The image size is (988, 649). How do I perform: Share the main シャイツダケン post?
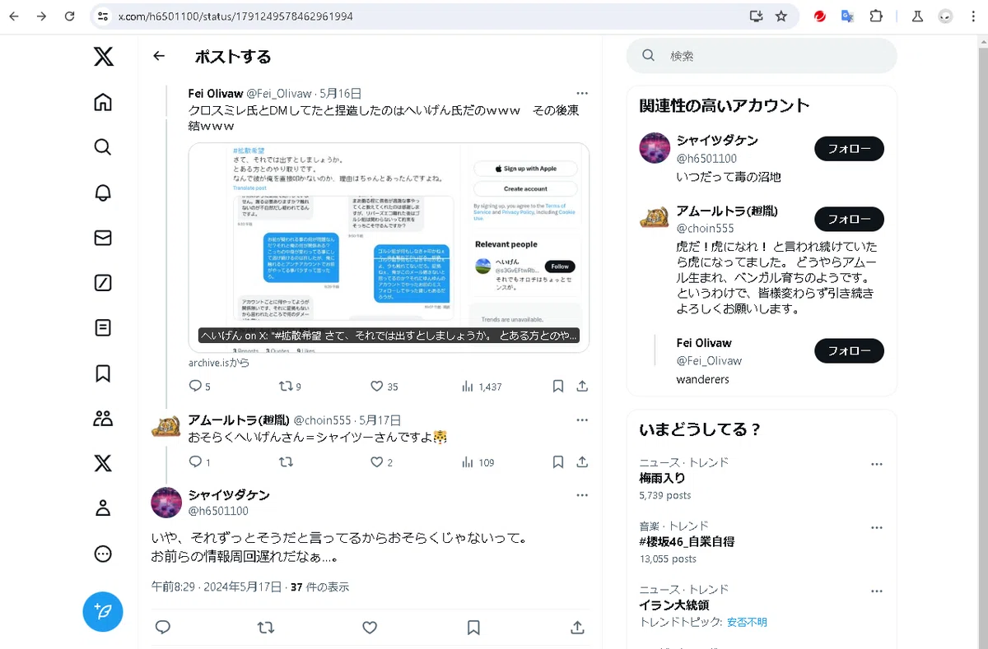577,628
